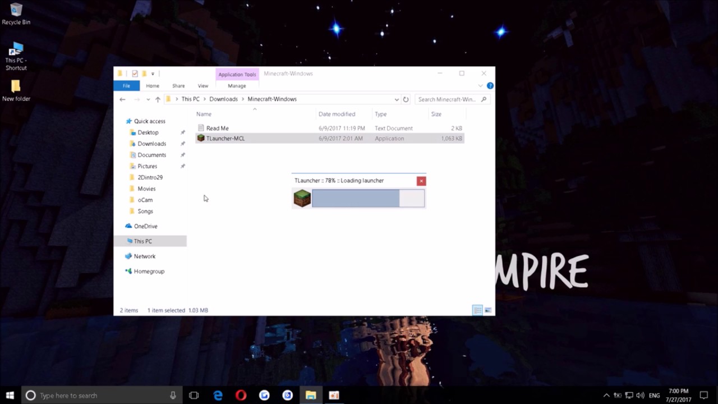Image resolution: width=718 pixels, height=404 pixels.
Task: Open the File menu tab
Action: tap(126, 86)
